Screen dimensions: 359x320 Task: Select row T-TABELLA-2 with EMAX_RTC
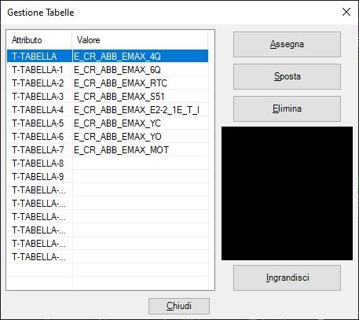108,83
